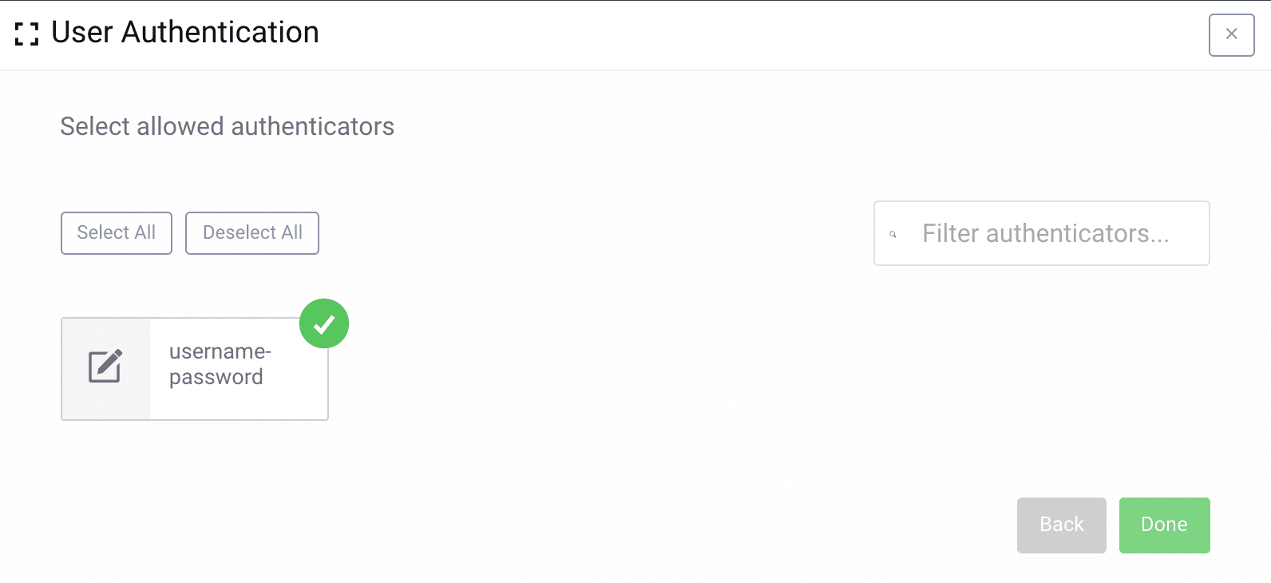Click the pencil edit icon on username-password card
The width and height of the screenshot is (1271, 583).
105,368
